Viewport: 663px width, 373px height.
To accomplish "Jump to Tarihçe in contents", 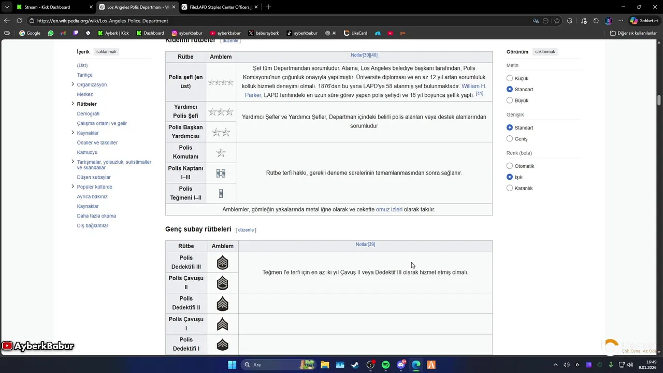I will pyautogui.click(x=85, y=75).
